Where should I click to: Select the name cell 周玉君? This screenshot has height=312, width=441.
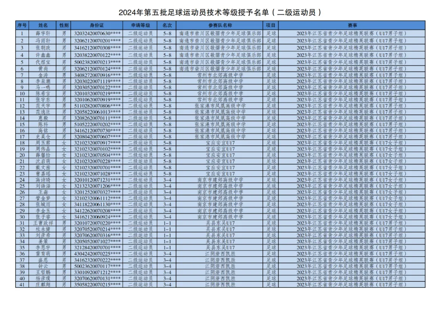click(x=43, y=143)
